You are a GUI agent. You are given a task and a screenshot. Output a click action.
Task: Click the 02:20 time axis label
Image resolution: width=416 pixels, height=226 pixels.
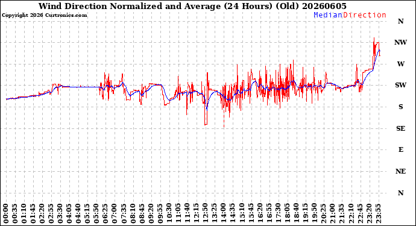(42, 213)
